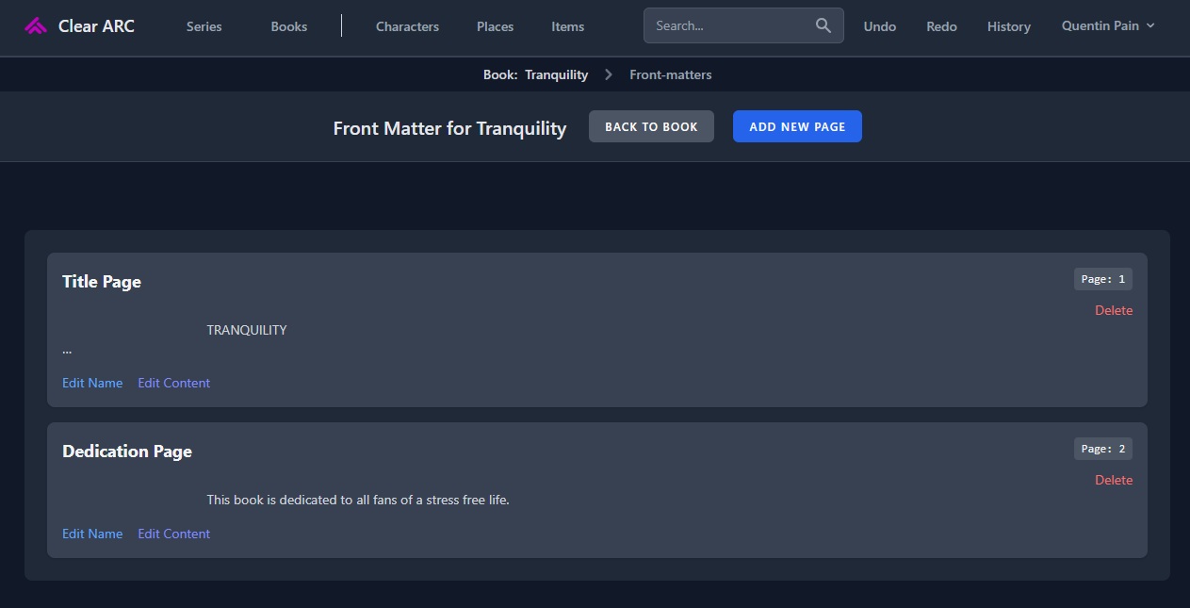The width and height of the screenshot is (1190, 608).
Task: Click Edit Name under Title Page
Action: pyautogui.click(x=91, y=383)
